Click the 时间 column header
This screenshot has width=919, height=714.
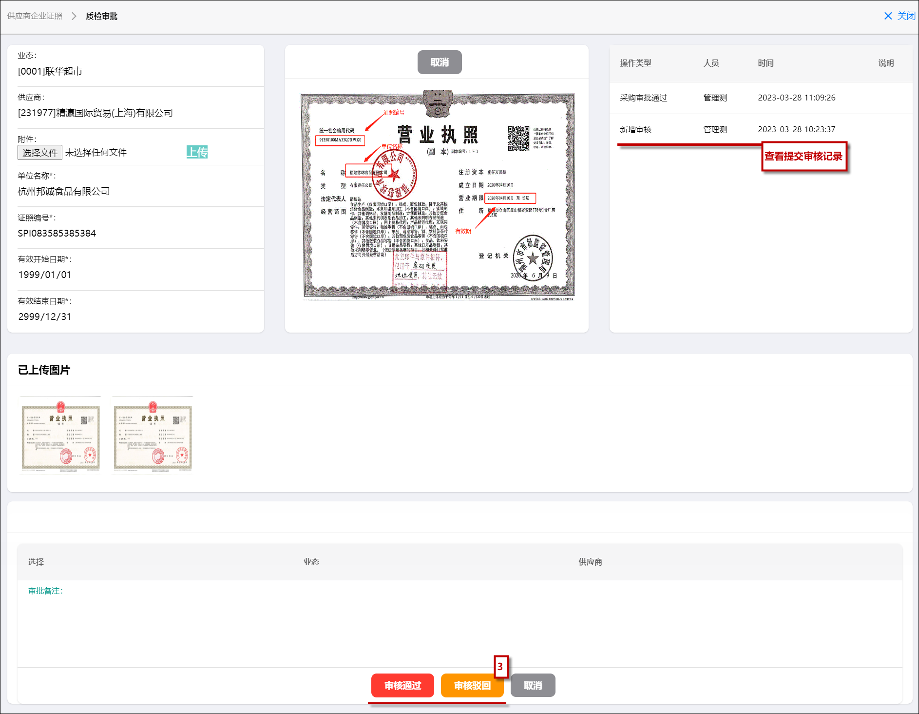(766, 63)
